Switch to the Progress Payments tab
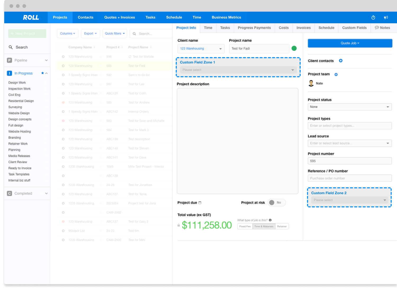397x291 pixels. pyautogui.click(x=254, y=28)
